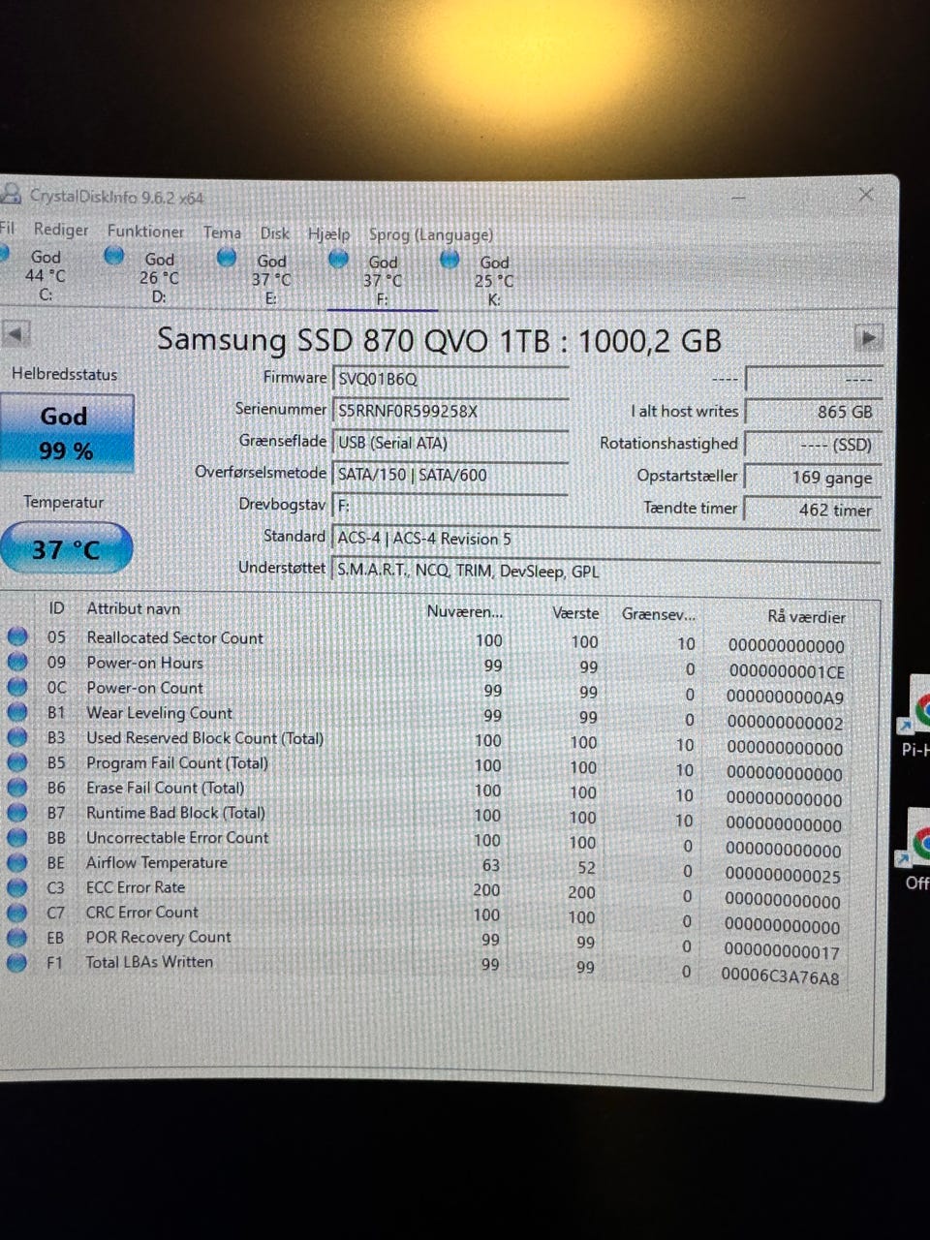This screenshot has width=930, height=1240.
Task: Click raw value 000000000025 for Airflow Temperature
Action: pos(784,876)
